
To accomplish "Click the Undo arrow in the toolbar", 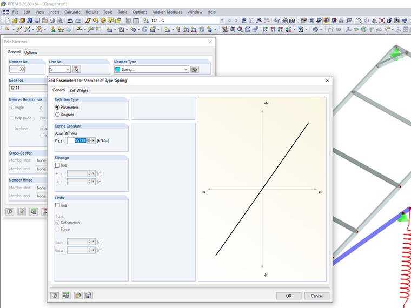I will (x=70, y=21).
